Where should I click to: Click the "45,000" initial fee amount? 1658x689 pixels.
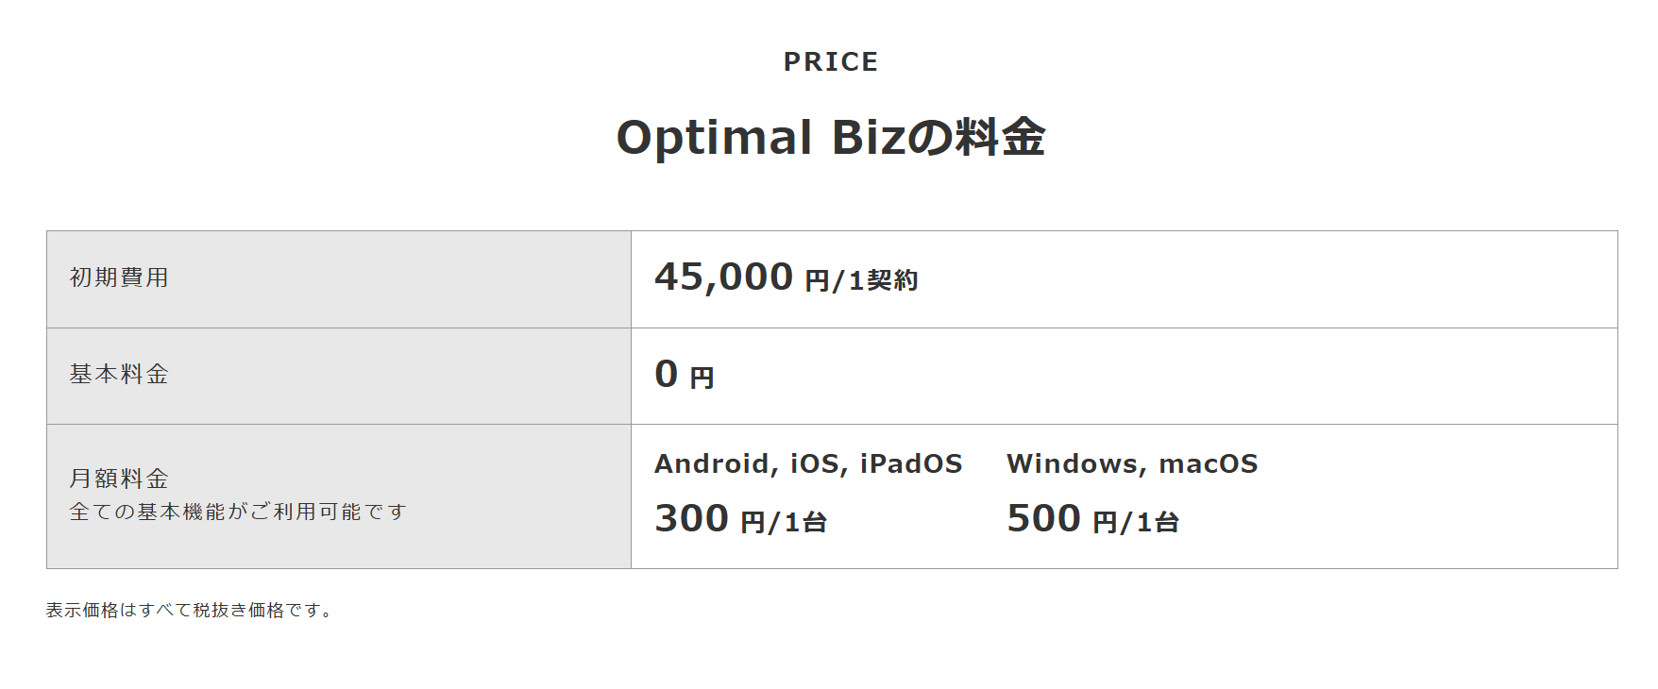point(723,277)
